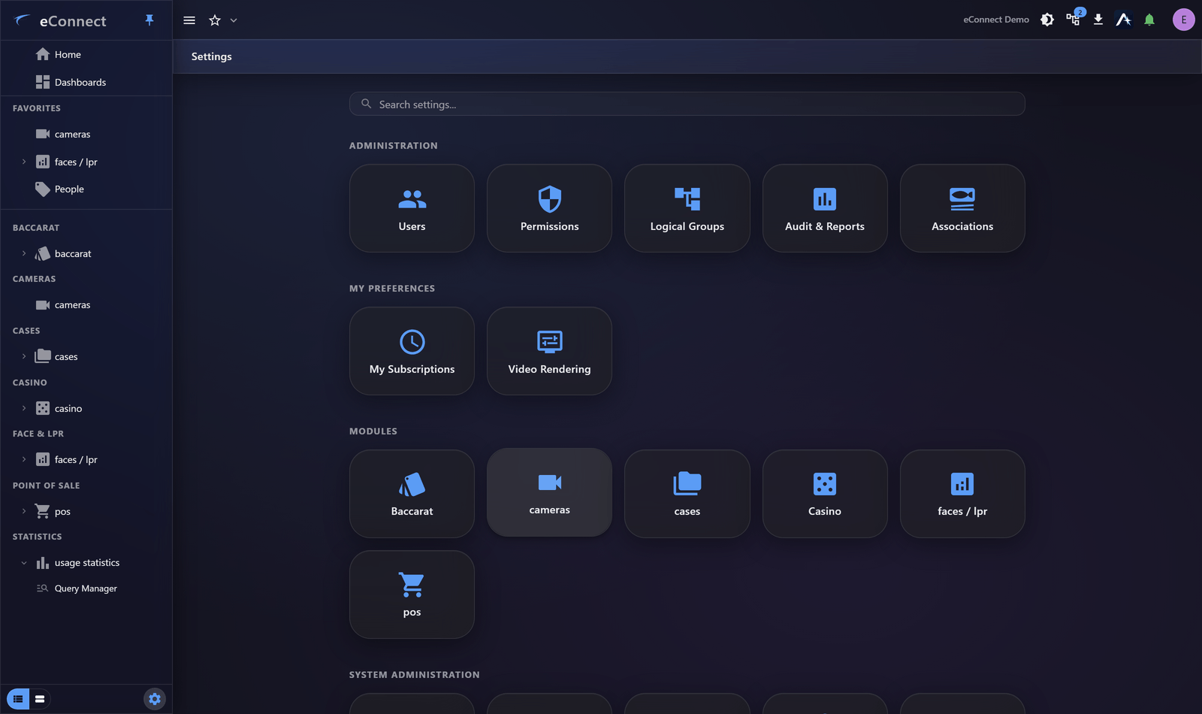Viewport: 1202px width, 714px height.
Task: Switch sidebar to the compact view toggle
Action: 40,699
